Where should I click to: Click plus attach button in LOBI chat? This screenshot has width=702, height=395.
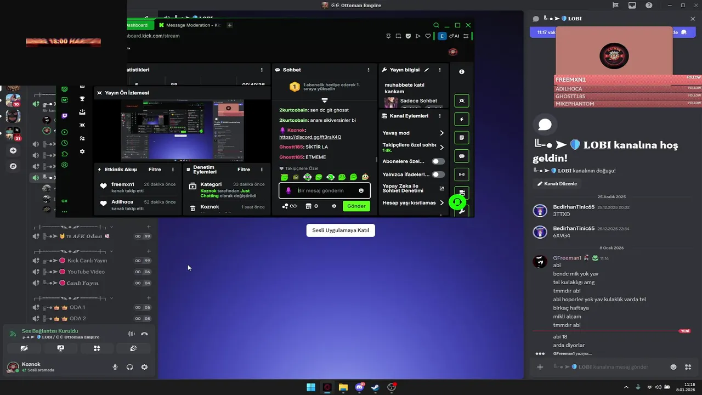tap(540, 367)
